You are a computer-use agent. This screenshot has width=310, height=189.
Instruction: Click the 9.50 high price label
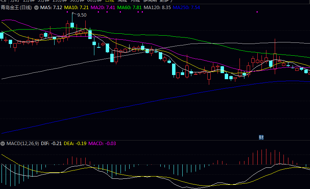[82, 15]
